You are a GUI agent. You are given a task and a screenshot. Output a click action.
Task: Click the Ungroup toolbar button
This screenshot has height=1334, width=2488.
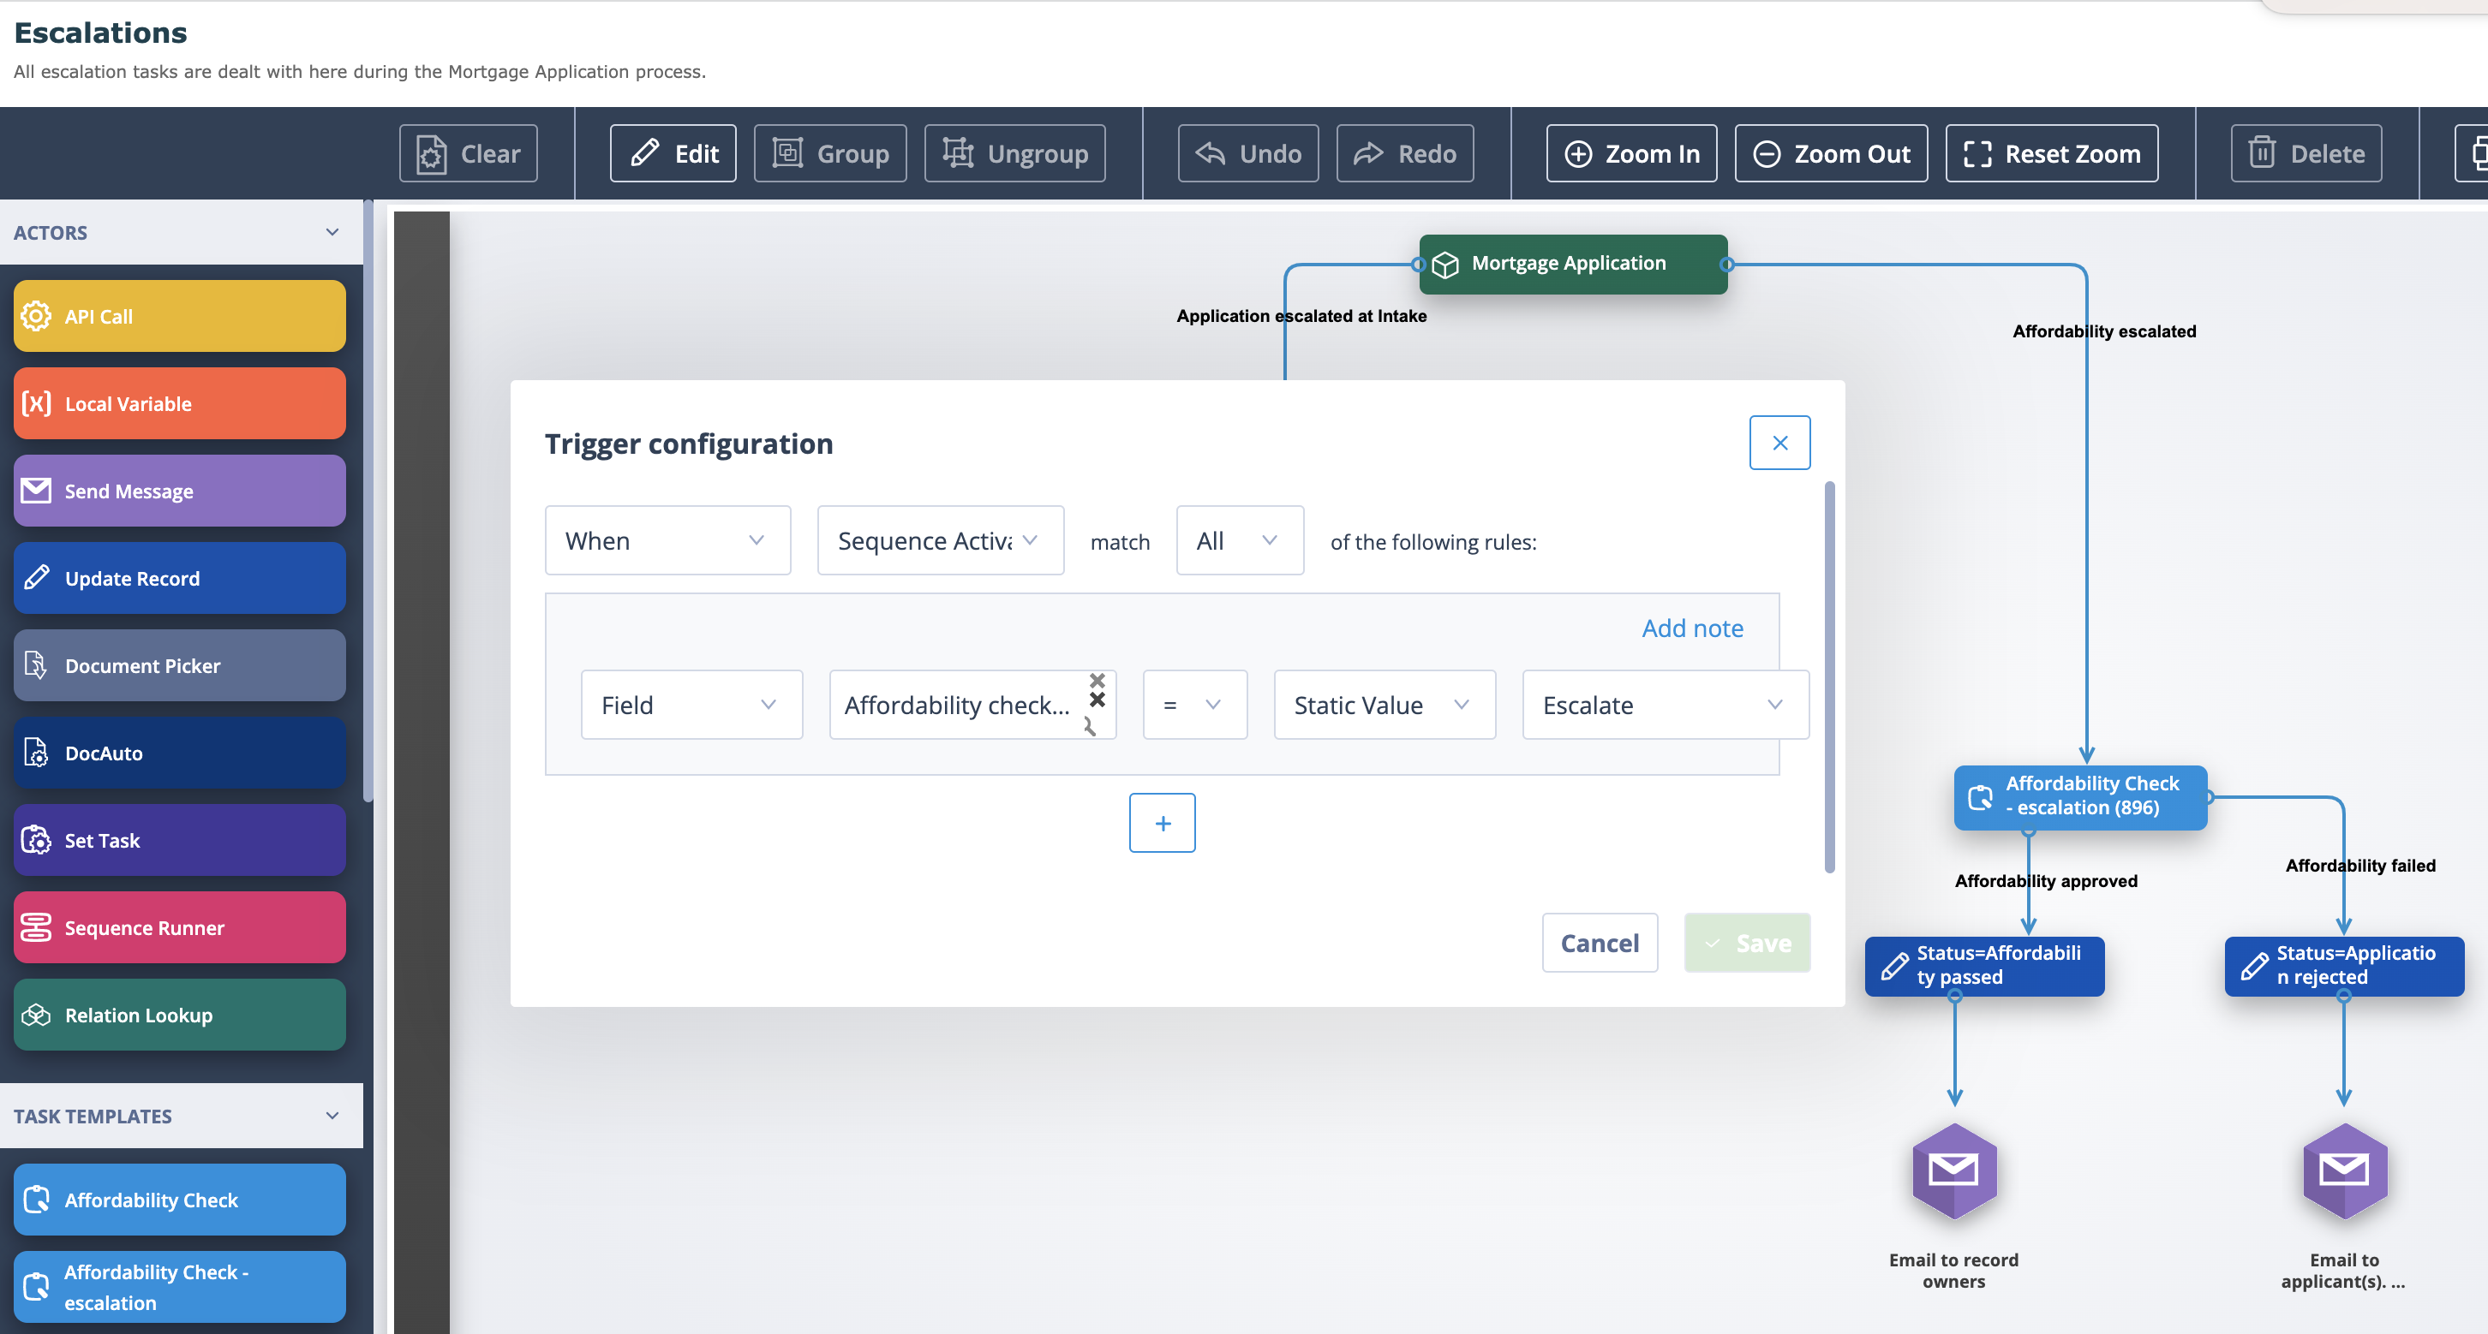[x=1015, y=153]
